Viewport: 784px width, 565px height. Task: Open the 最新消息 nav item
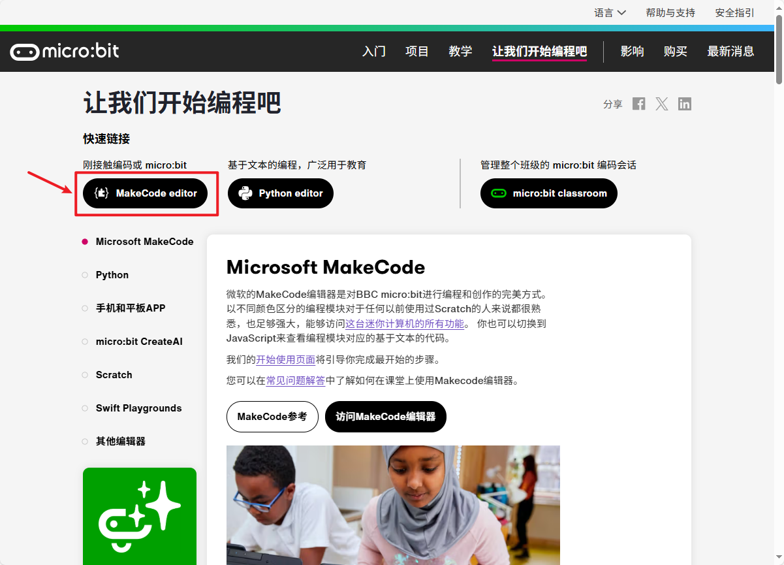tap(730, 52)
